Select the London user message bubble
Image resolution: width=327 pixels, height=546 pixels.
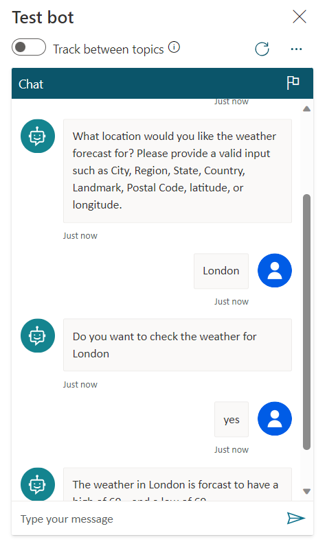click(x=221, y=271)
